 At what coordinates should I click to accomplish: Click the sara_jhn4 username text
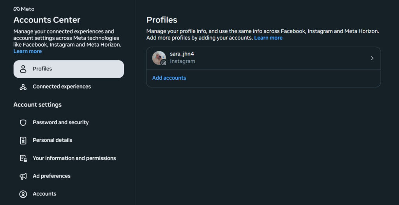pos(182,54)
